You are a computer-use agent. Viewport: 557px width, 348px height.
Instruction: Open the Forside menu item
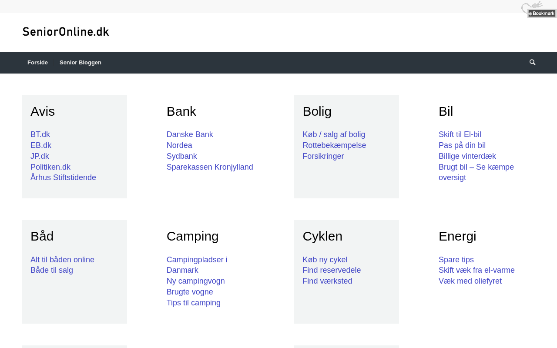click(37, 63)
